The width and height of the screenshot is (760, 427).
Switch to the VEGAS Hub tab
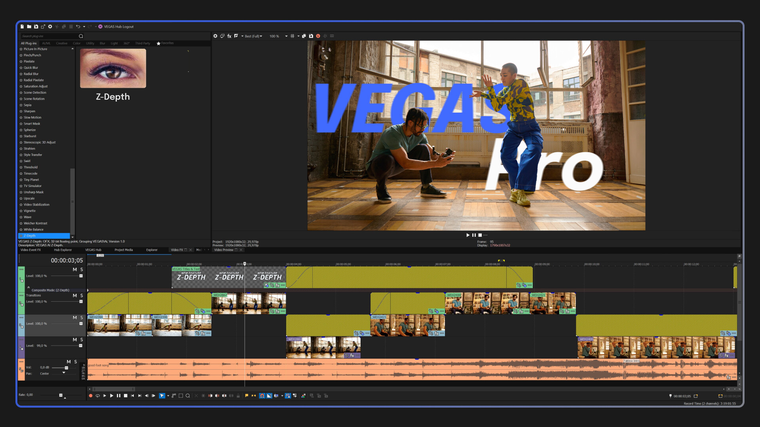coord(93,250)
